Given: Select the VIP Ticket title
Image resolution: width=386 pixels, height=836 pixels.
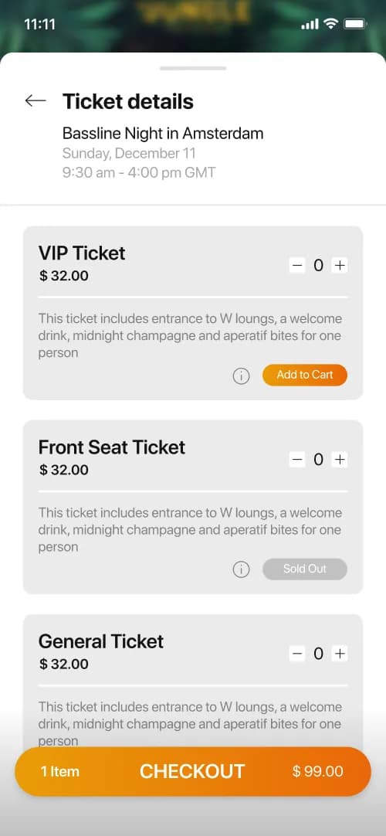Looking at the screenshot, I should [82, 253].
